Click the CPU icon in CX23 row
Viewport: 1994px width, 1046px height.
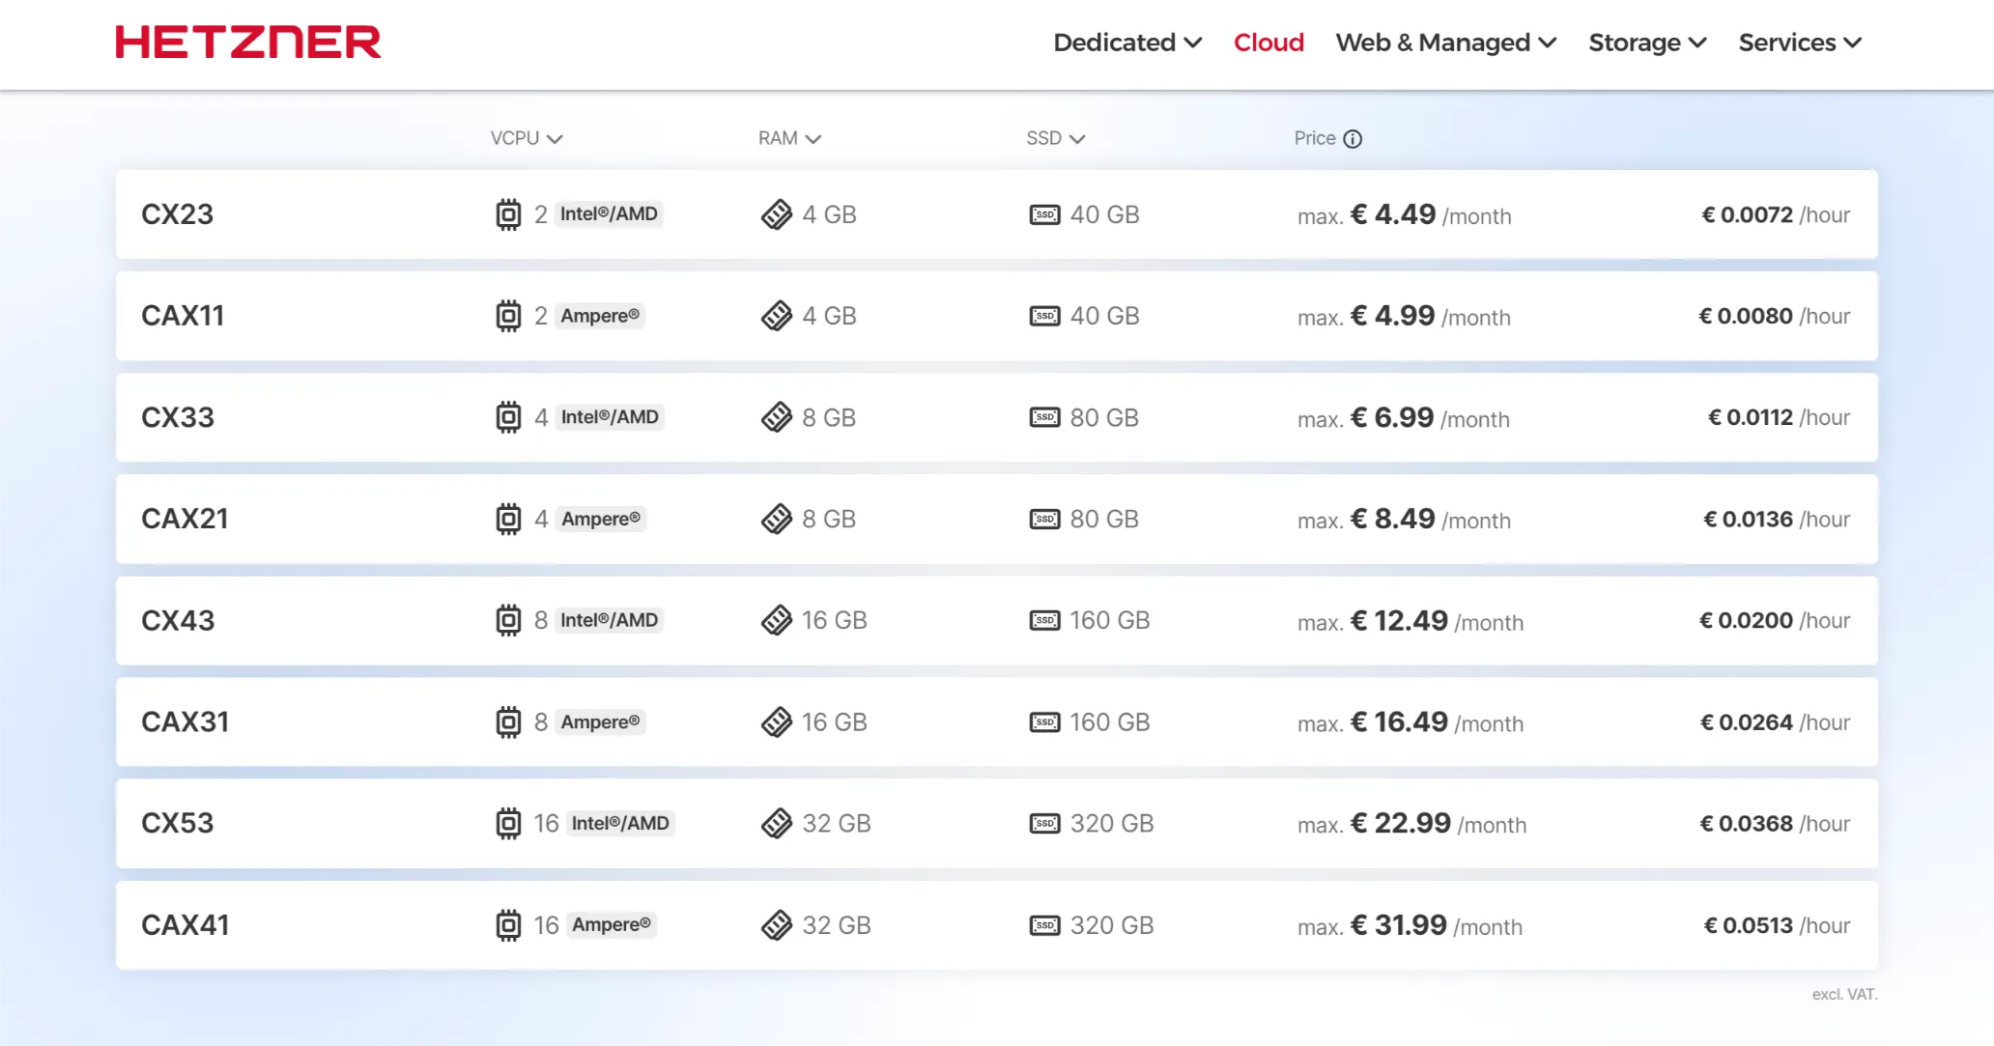pos(508,214)
